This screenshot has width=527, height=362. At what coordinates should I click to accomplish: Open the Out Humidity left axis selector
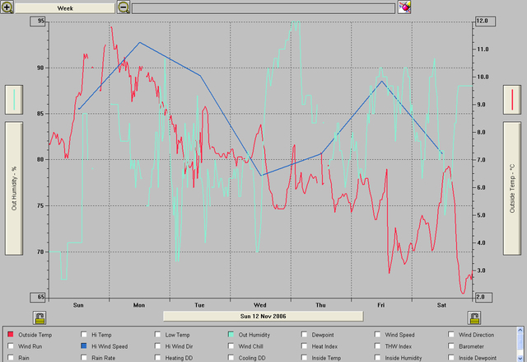click(15, 188)
